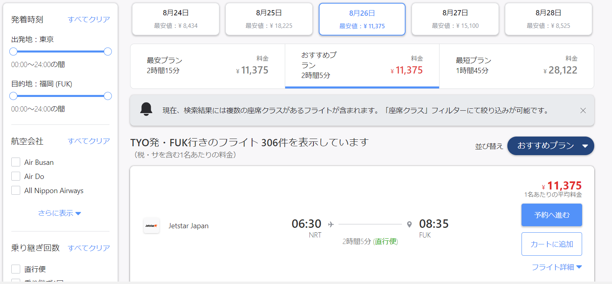The height and width of the screenshot is (284, 612).
Task: Click the notification bell icon
Action: pos(146,110)
